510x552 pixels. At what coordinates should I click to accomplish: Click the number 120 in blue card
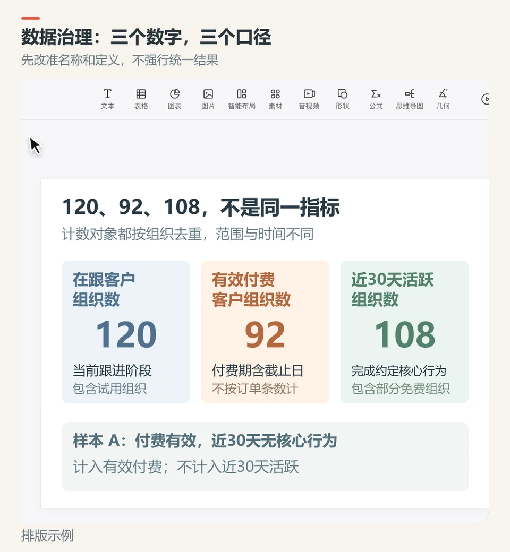point(126,334)
